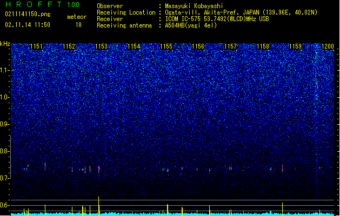Screen dimensions: 340x216
Task: Click the Receiver label
Action: click(x=110, y=19)
